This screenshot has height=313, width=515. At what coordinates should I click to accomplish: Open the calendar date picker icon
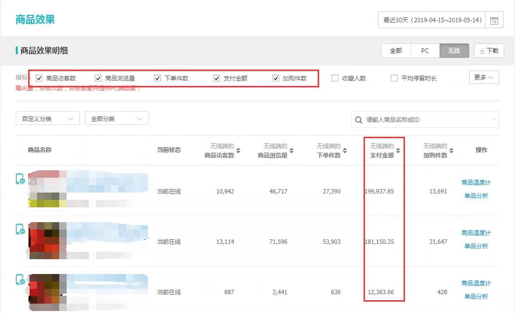click(x=494, y=20)
